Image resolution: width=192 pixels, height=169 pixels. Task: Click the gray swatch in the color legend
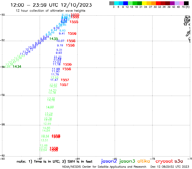[x=112, y=3]
